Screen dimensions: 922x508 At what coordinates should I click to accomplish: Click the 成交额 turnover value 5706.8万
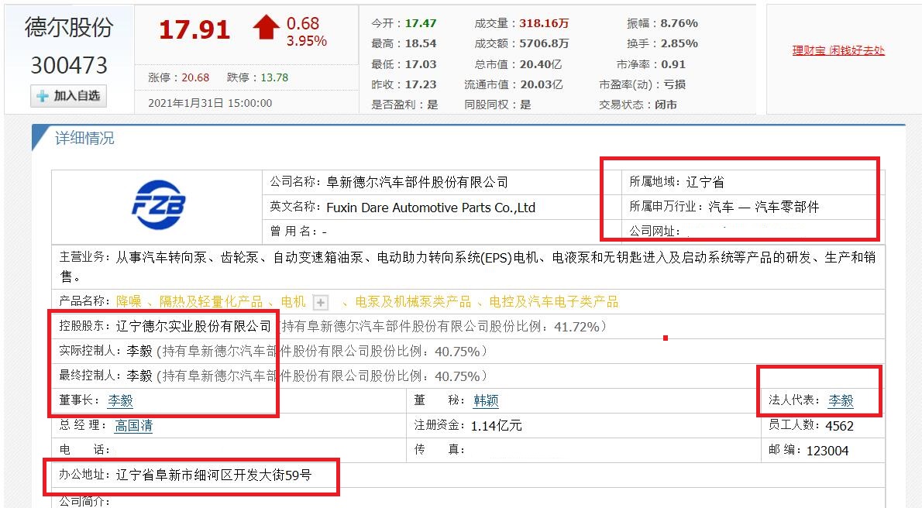coord(544,43)
